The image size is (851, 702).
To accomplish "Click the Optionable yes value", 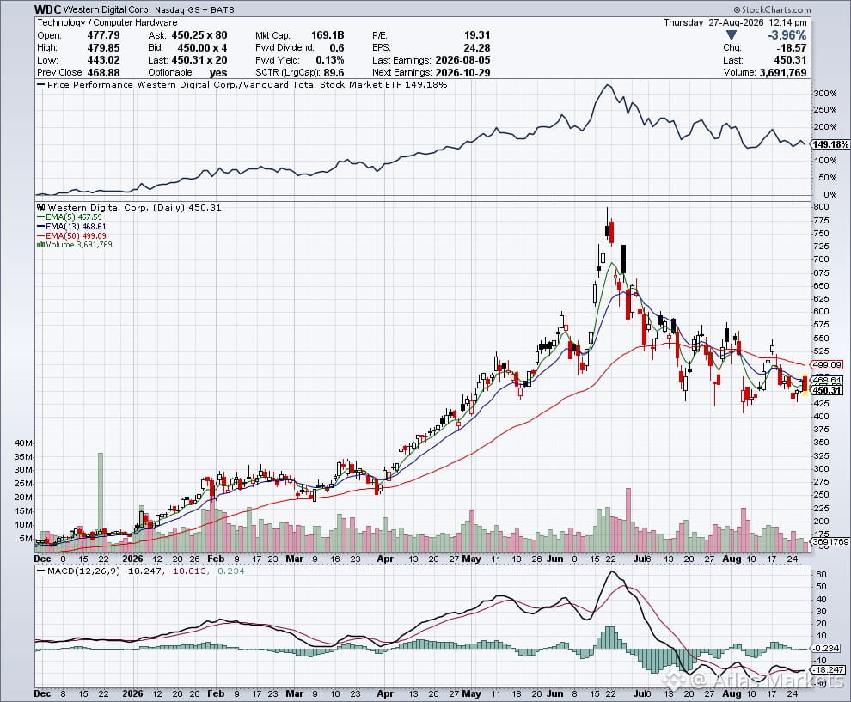I will tap(218, 73).
